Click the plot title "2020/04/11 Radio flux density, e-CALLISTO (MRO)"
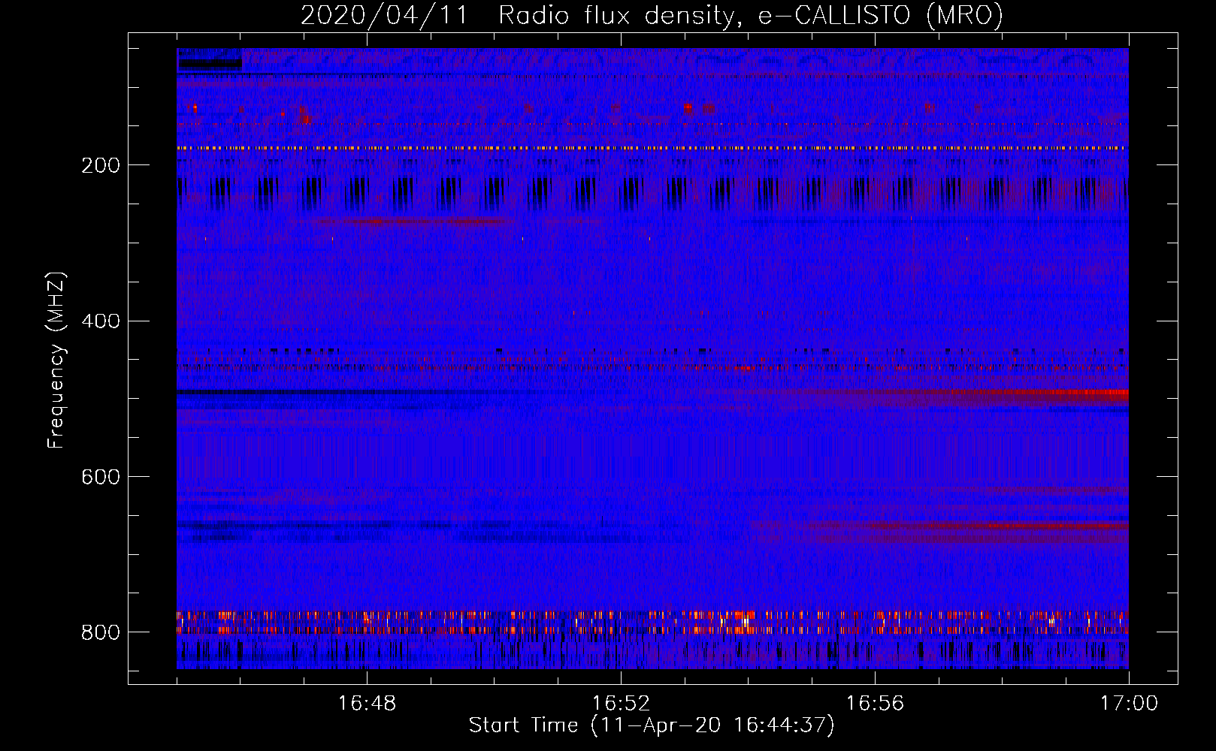Viewport: 1216px width, 751px height. point(652,15)
